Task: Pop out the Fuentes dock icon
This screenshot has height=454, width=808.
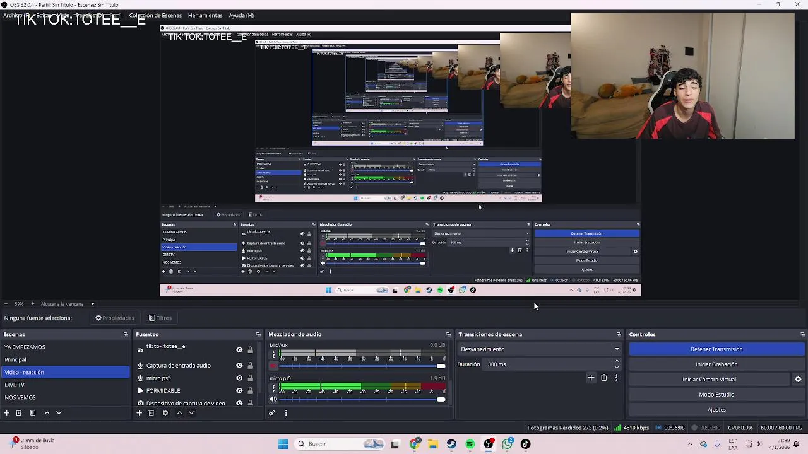Action: point(258,334)
